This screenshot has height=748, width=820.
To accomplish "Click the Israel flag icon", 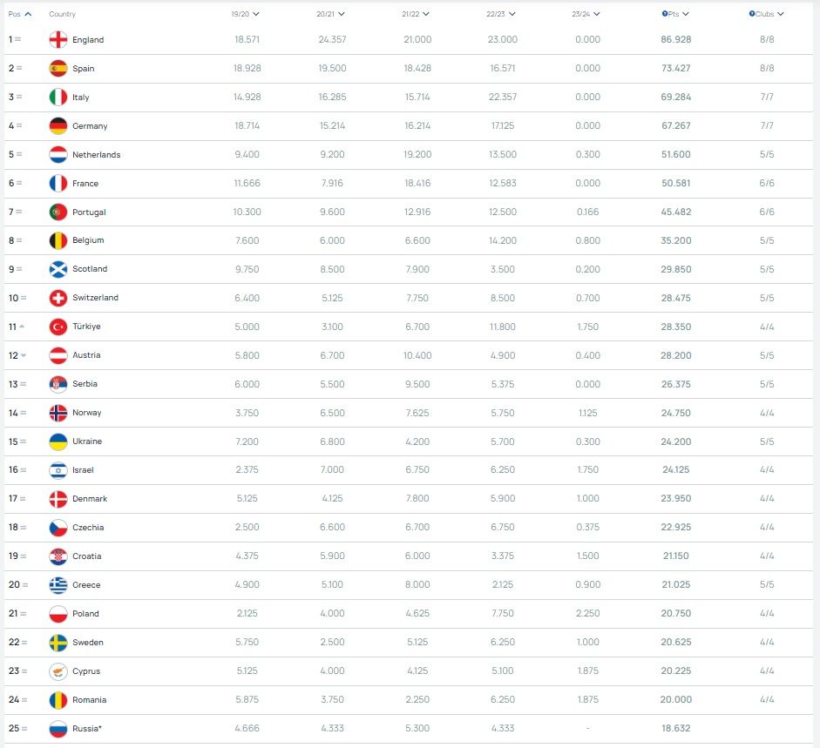I will click(x=58, y=470).
